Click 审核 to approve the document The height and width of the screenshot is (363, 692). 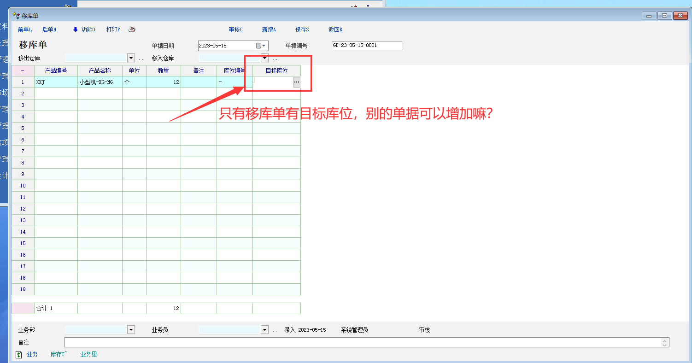[235, 29]
